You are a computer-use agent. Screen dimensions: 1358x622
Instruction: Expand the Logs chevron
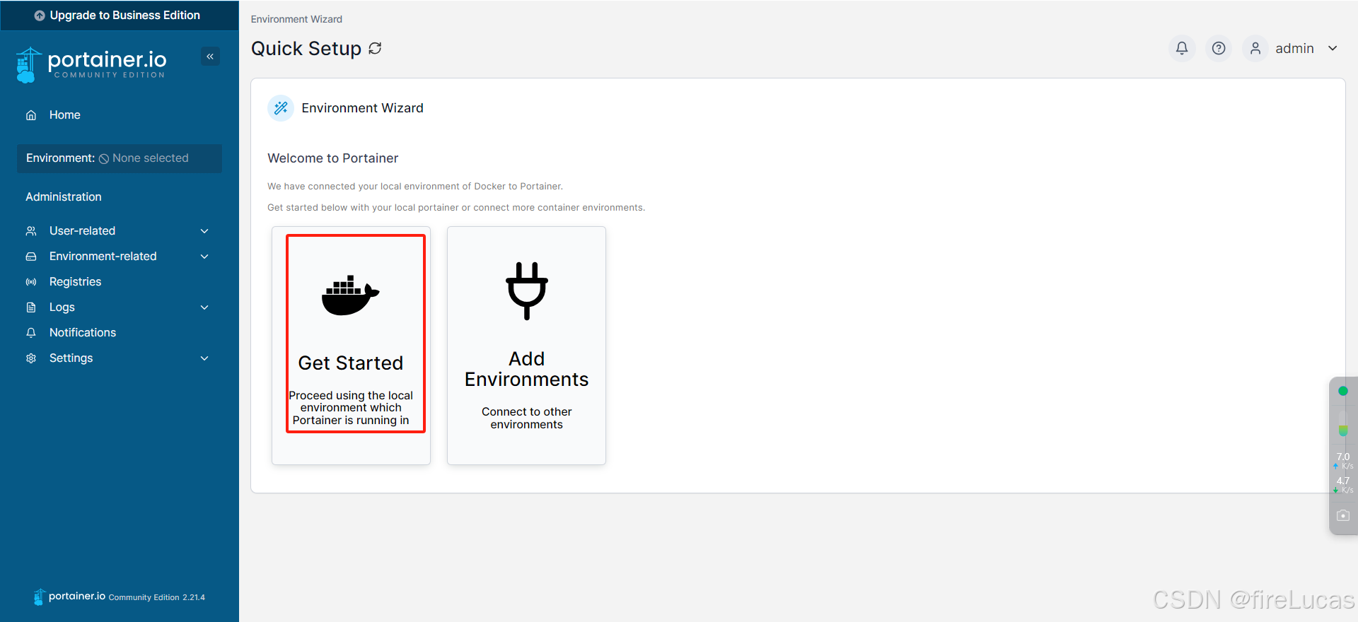(x=204, y=307)
